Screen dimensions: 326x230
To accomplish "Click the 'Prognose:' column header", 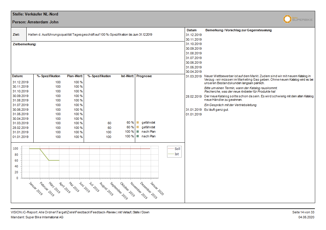I will tap(144, 76).
